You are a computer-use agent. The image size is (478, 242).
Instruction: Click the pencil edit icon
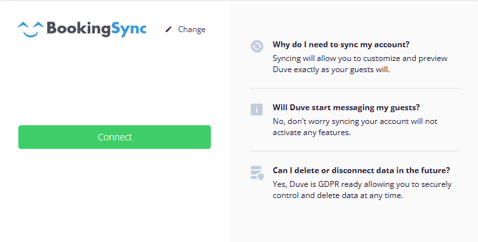pos(168,30)
